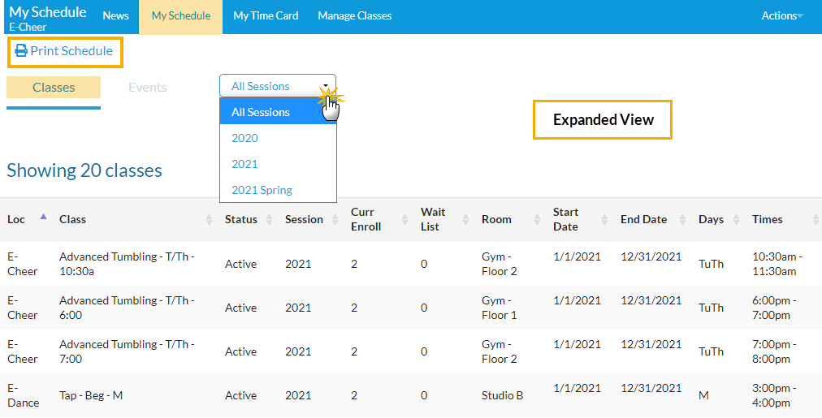Sort by the Curr Enroll column arrows
The width and height of the screenshot is (822, 418).
(404, 219)
